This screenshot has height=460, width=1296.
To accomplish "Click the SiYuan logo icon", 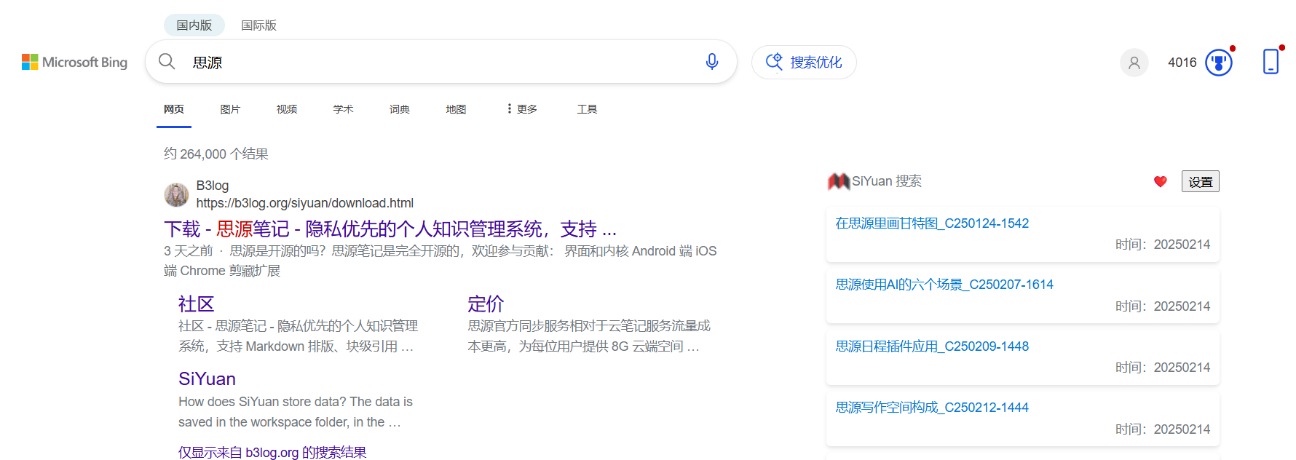I will (x=839, y=181).
